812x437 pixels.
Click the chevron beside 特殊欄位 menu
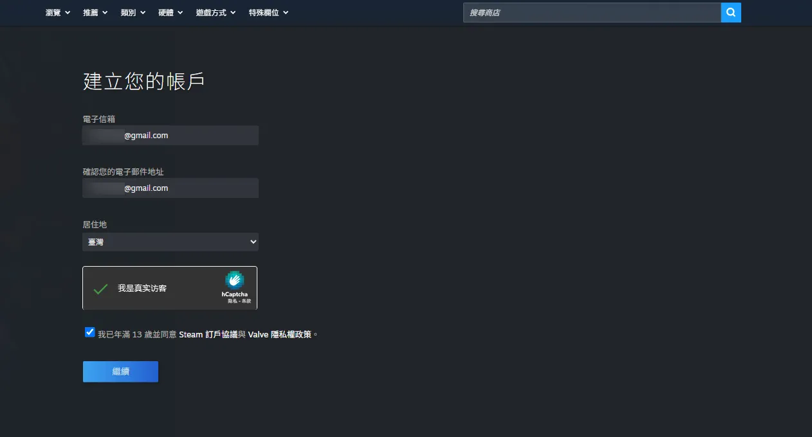[286, 13]
